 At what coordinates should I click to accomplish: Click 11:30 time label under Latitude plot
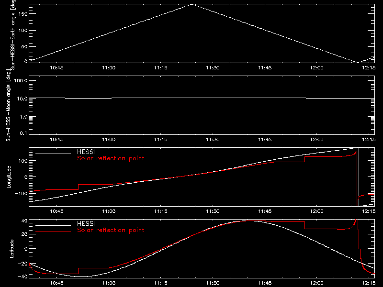213,283
